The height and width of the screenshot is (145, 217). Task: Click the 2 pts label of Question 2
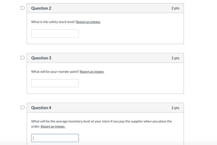pyautogui.click(x=175, y=8)
